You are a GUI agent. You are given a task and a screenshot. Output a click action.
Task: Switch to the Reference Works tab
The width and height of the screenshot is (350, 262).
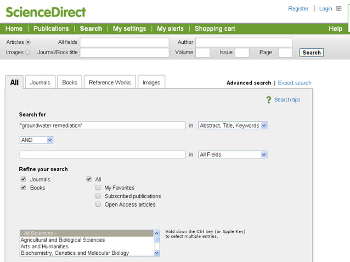pos(110,83)
